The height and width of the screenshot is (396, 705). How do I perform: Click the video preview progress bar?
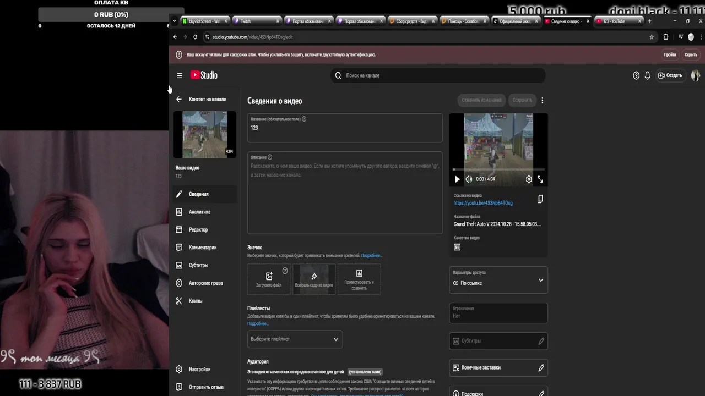[x=498, y=169]
